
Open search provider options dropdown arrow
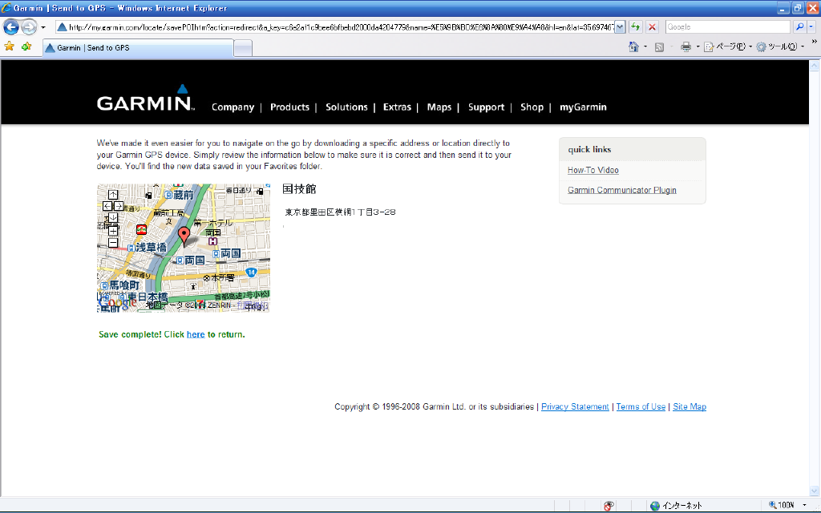click(x=811, y=27)
